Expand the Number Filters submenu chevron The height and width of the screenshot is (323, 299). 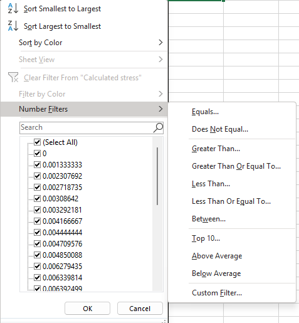[160, 109]
